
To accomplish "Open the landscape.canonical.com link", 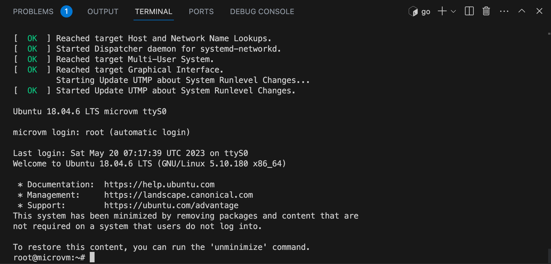I will click(179, 195).
